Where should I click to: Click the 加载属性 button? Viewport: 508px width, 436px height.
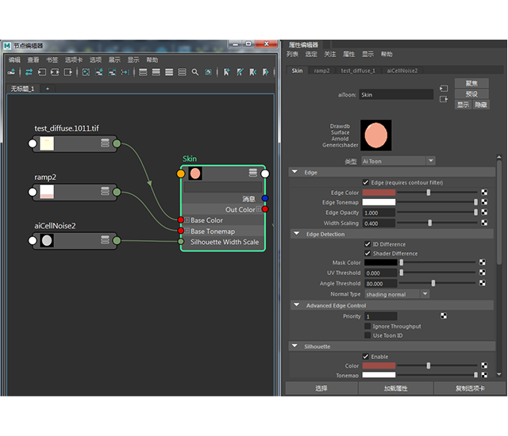point(396,388)
